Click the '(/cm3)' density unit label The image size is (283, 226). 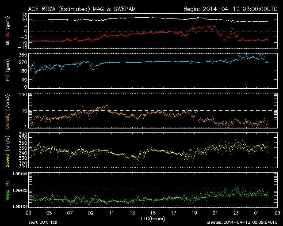[x=8, y=102]
